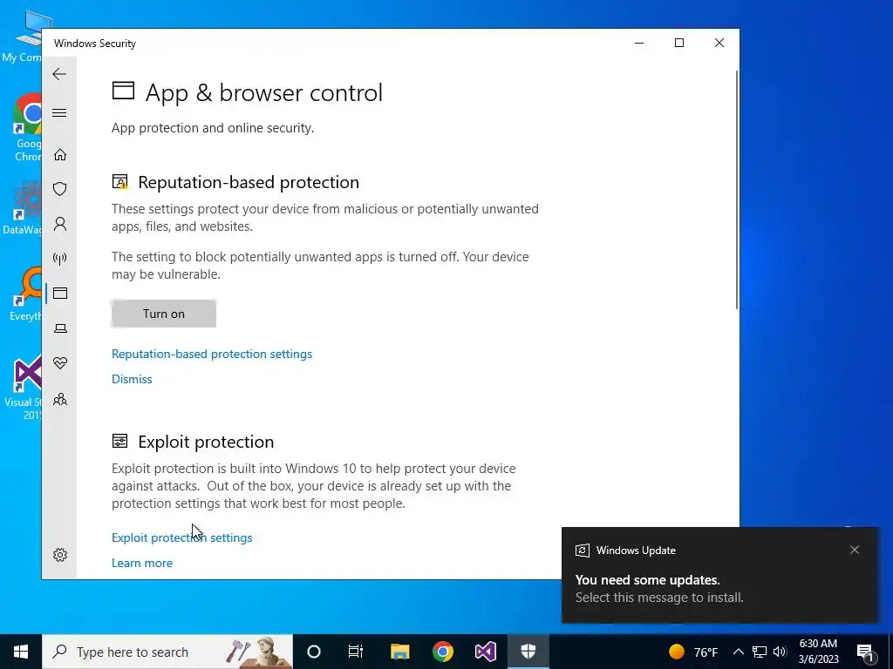Open volume speaker tray icon

click(780, 652)
